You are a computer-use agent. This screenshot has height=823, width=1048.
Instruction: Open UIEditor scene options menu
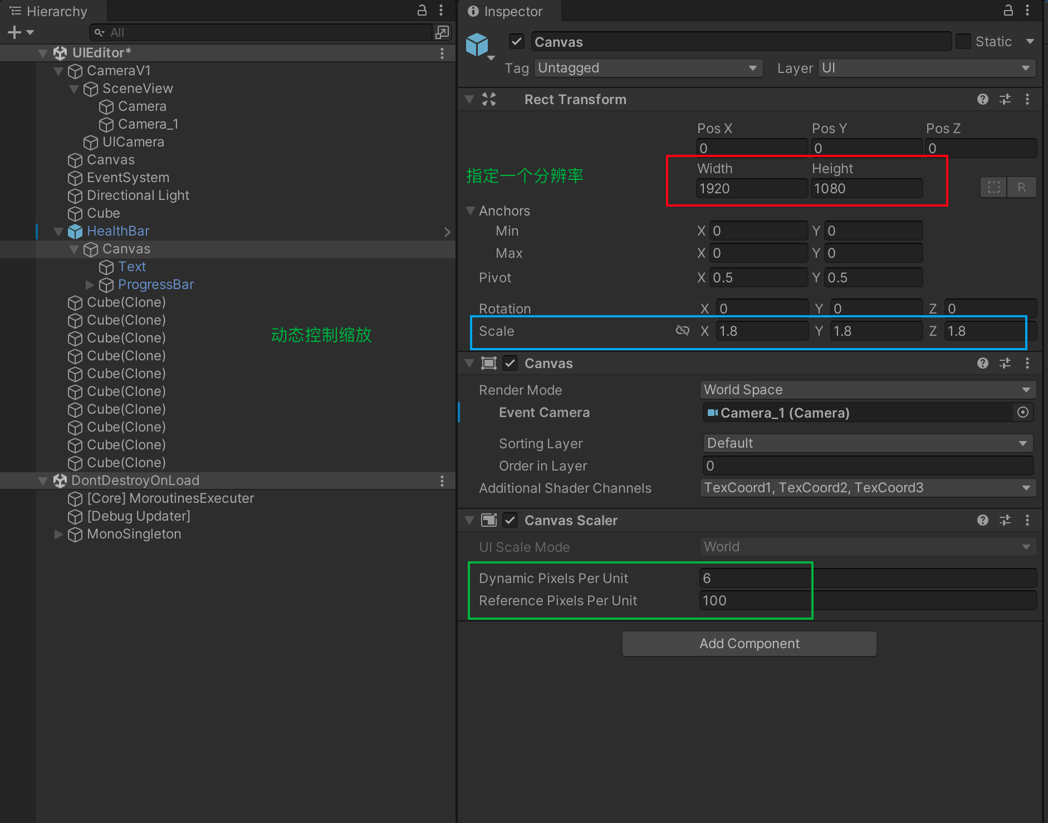(442, 53)
